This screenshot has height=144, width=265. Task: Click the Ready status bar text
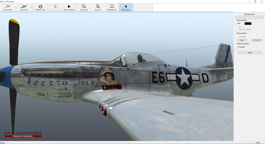click(2, 143)
